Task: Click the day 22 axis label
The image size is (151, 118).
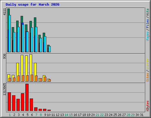Action: click(102, 115)
